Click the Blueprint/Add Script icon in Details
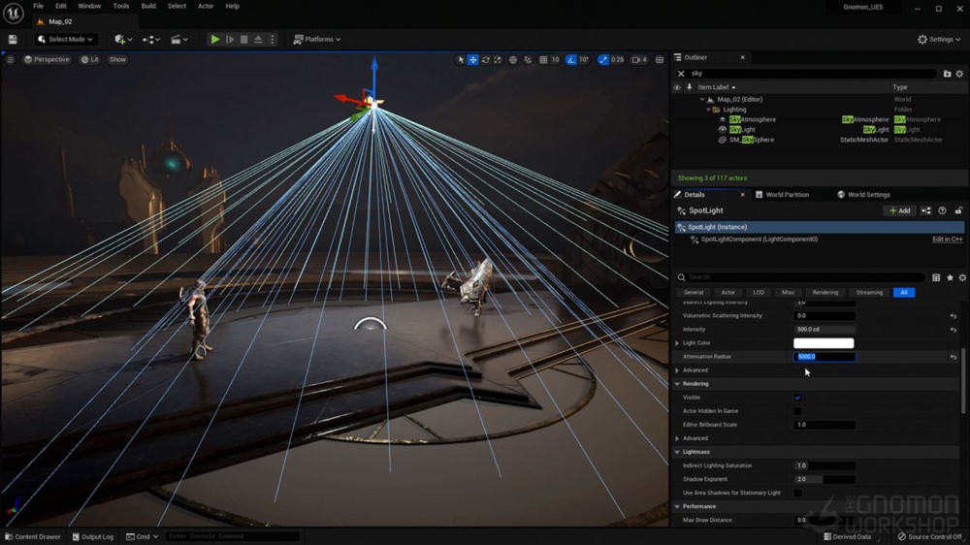This screenshot has width=970, height=545. (x=926, y=211)
